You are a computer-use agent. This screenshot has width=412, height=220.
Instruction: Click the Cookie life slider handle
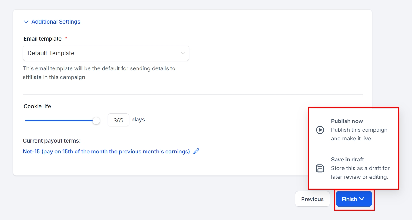(96, 121)
